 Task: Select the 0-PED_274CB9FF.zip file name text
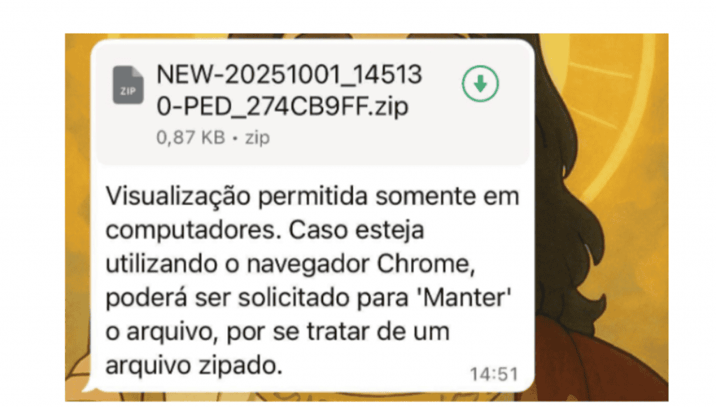[x=282, y=106]
